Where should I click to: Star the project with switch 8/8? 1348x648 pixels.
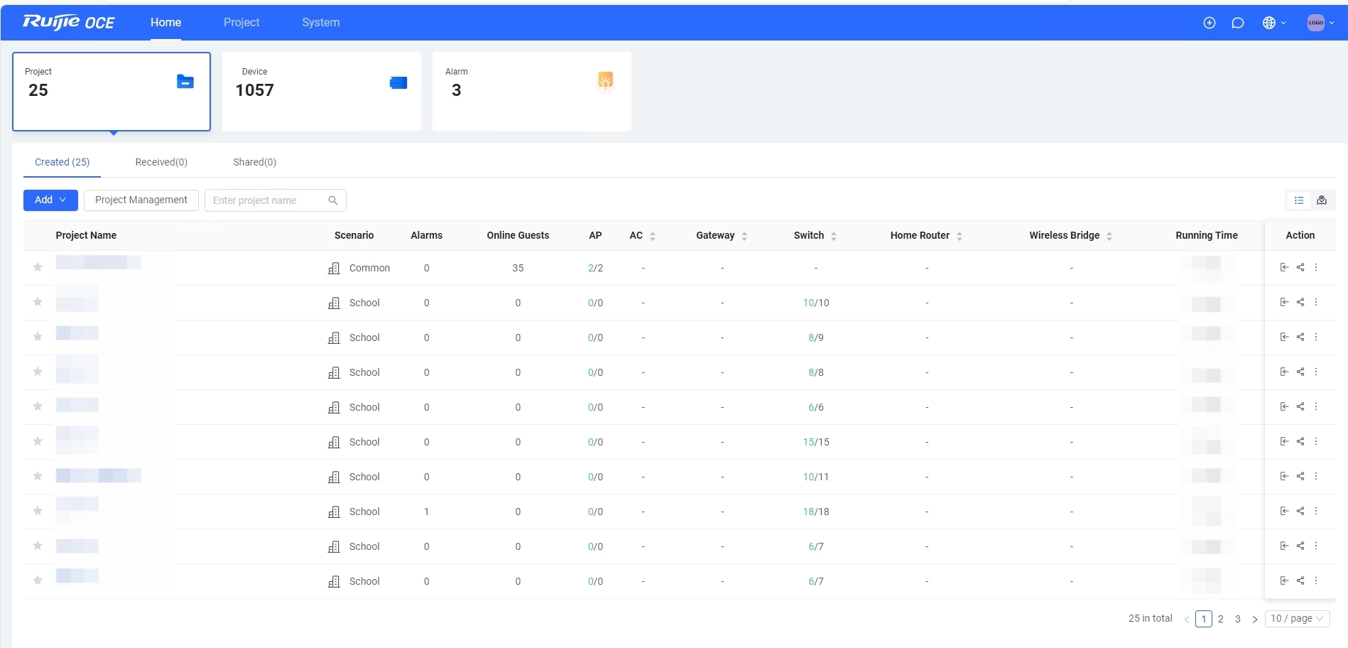pos(38,372)
